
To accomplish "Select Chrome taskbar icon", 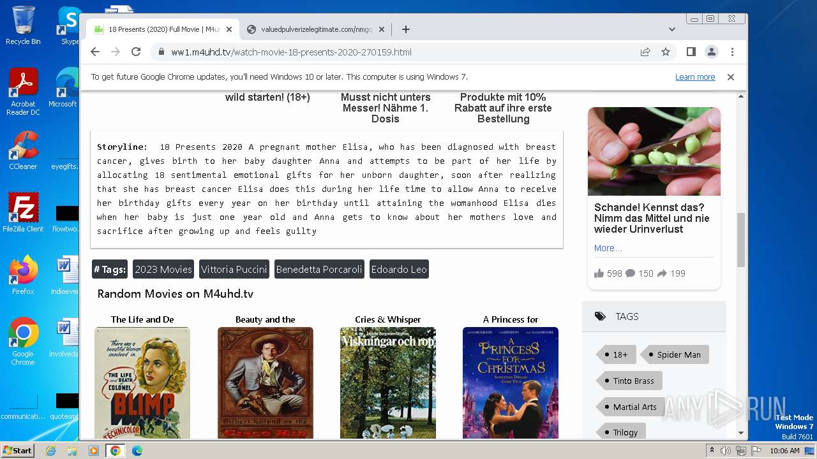I will coord(116,451).
